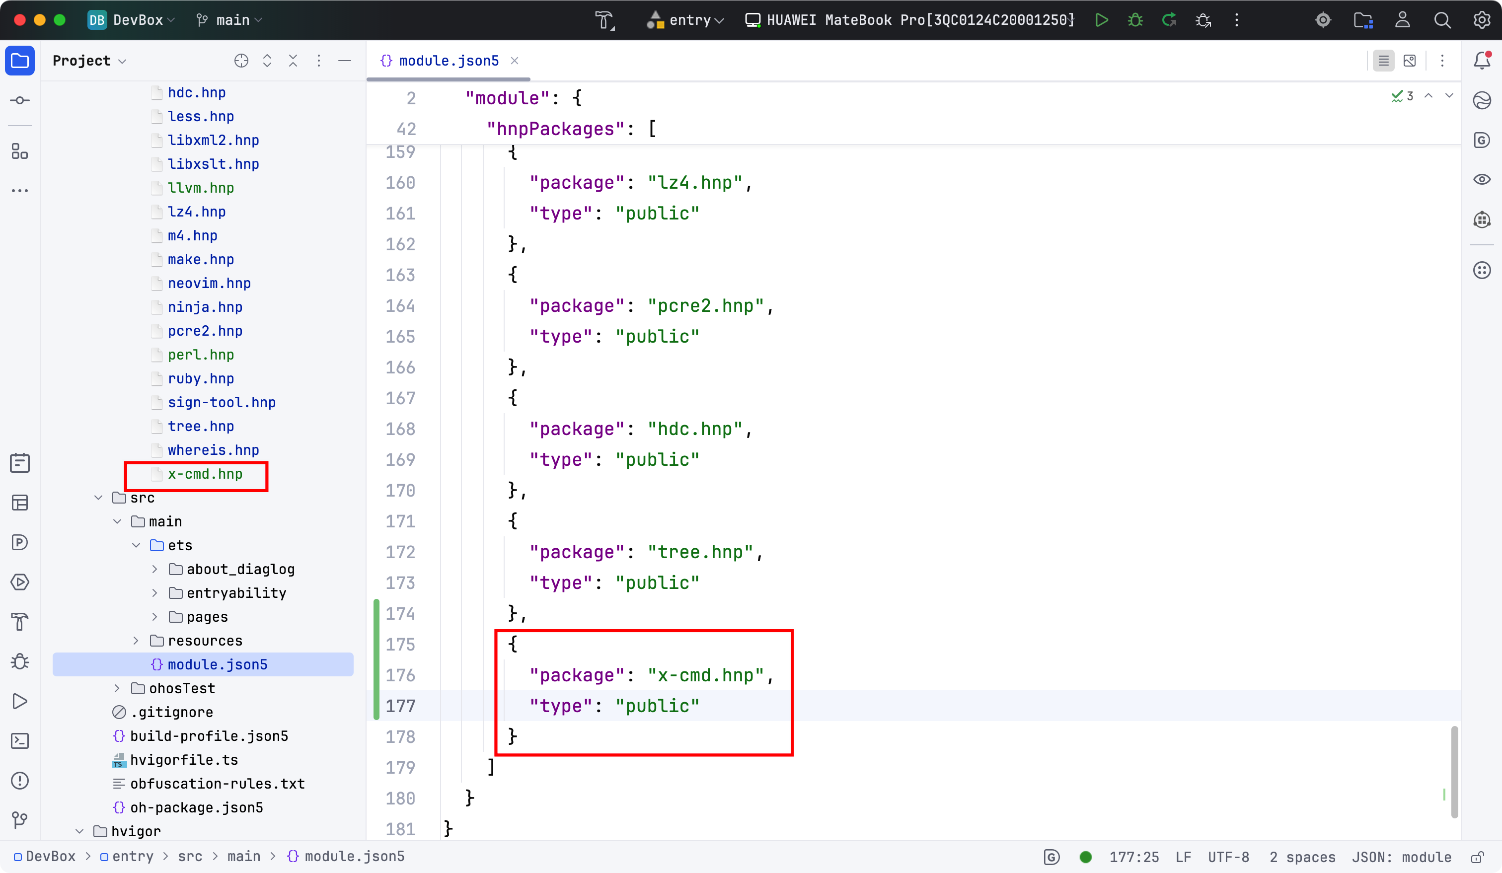Toggle the Previewer eye icon
The width and height of the screenshot is (1502, 873).
coord(1482,179)
